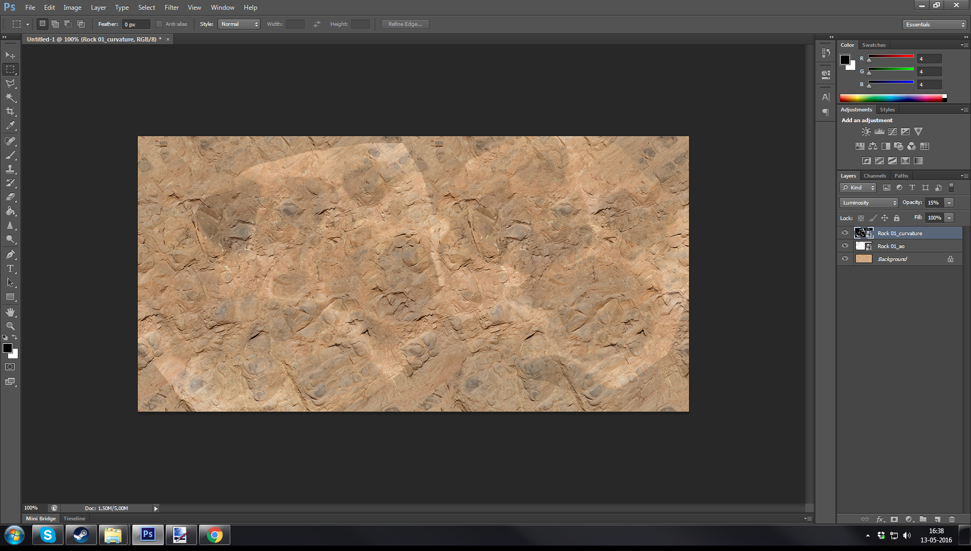Screen dimensions: 971x551
Task: Click the color spectrum ramp bar
Action: 891,98
